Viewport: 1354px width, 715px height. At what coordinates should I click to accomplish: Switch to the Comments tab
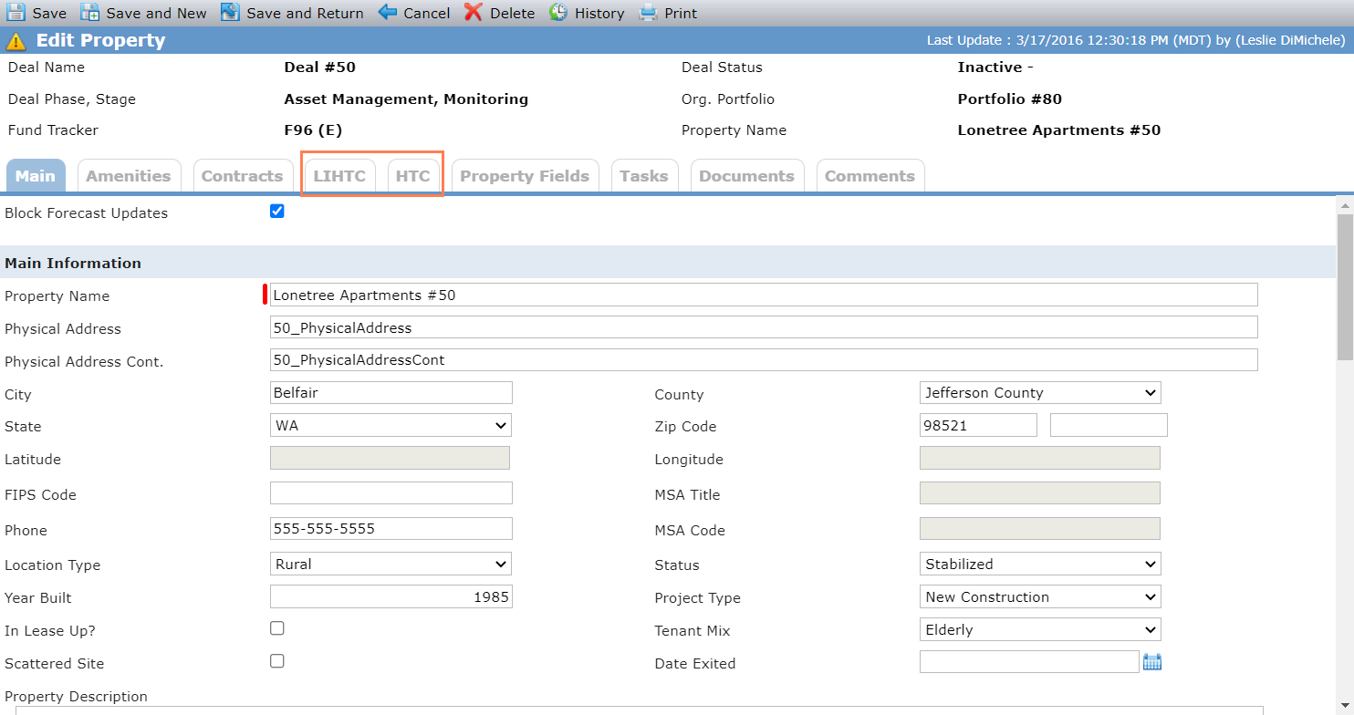[870, 176]
